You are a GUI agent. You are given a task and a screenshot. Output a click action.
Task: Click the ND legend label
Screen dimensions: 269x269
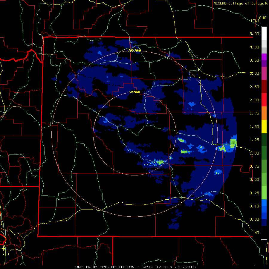click(x=257, y=233)
